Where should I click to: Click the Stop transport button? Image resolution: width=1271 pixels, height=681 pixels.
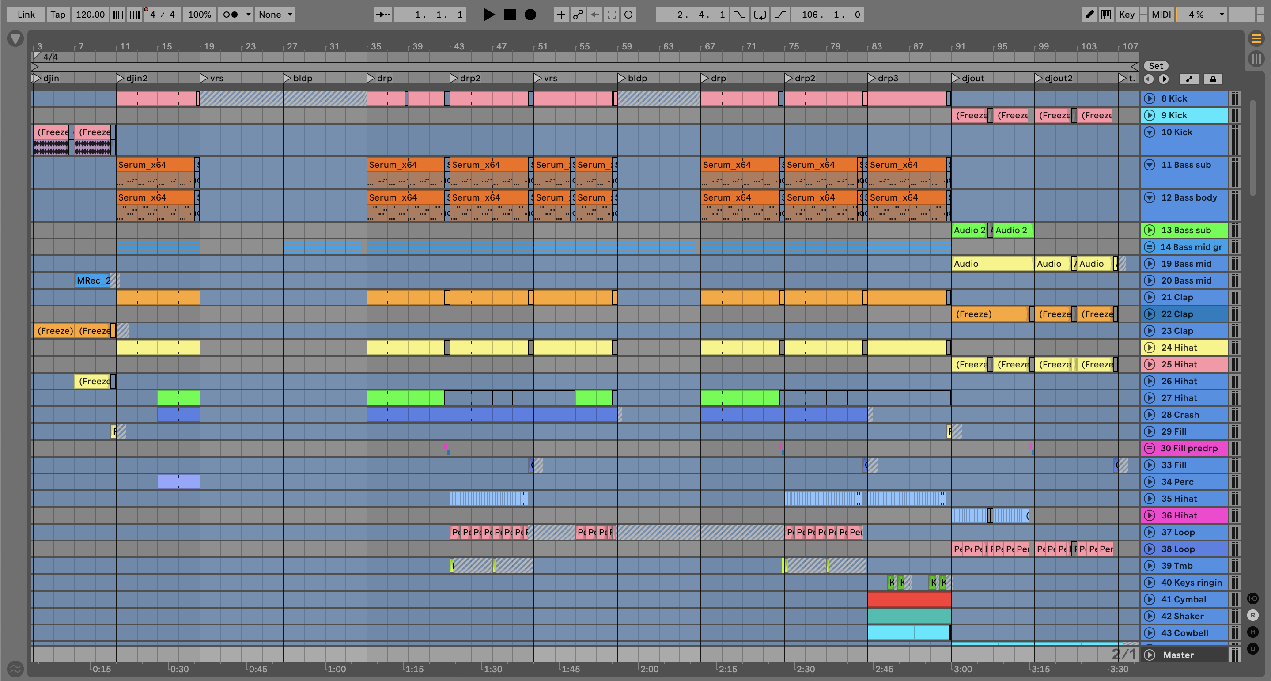(510, 14)
